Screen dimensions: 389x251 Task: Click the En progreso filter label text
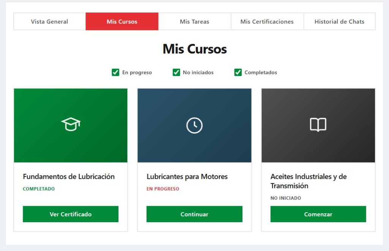click(x=137, y=73)
